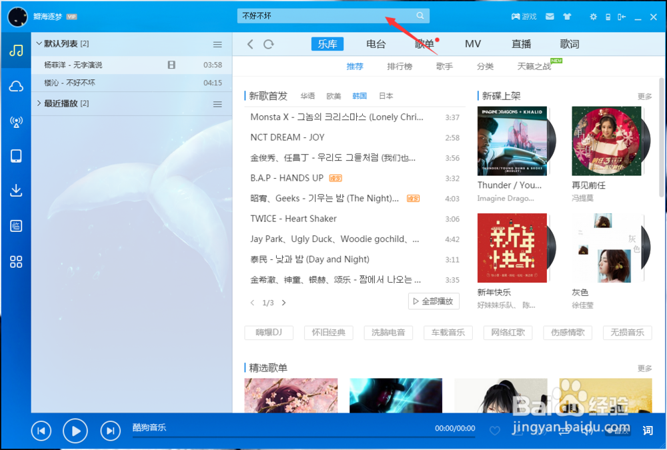Open the temporary list sidebar icon

16,226
